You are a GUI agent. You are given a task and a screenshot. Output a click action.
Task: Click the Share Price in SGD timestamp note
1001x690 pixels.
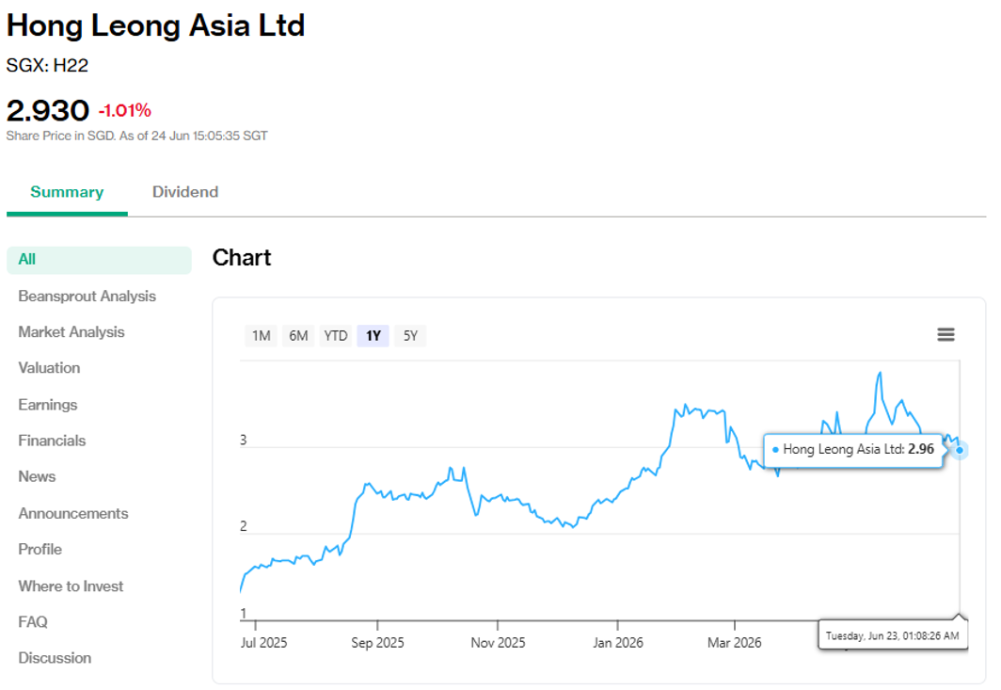tap(136, 136)
